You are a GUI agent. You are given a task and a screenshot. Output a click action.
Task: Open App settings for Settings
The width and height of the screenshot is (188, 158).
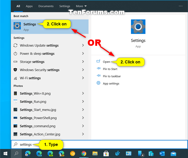pyautogui.click(x=111, y=84)
